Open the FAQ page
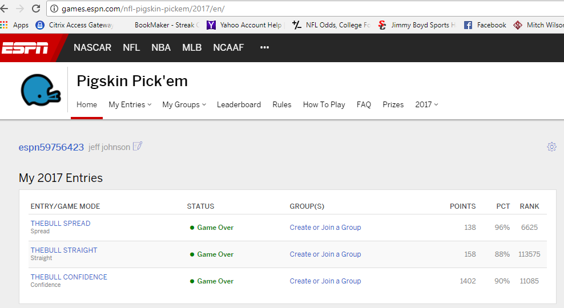 (x=364, y=104)
